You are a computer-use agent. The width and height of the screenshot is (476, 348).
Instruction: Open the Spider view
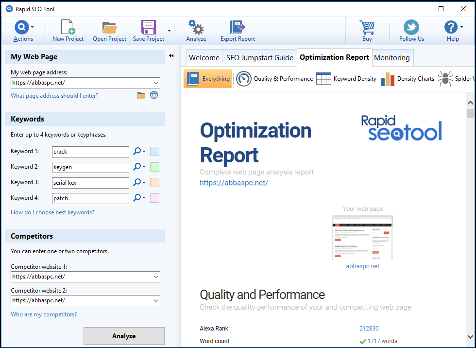point(455,79)
